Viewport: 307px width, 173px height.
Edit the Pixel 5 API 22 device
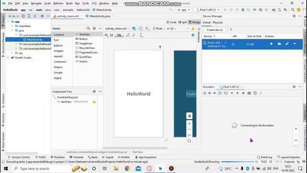point(287,44)
